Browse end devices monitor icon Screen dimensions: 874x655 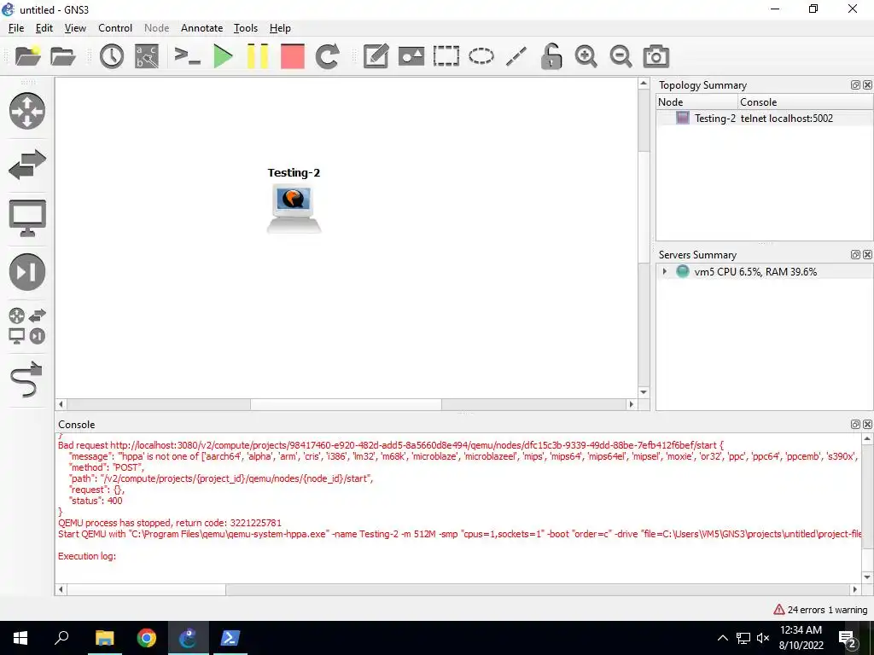[26, 217]
